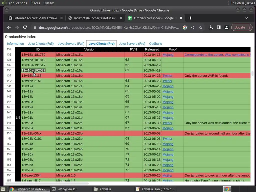Click the address bar URL field
Viewport: 256px width, 192px height.
(109, 27)
